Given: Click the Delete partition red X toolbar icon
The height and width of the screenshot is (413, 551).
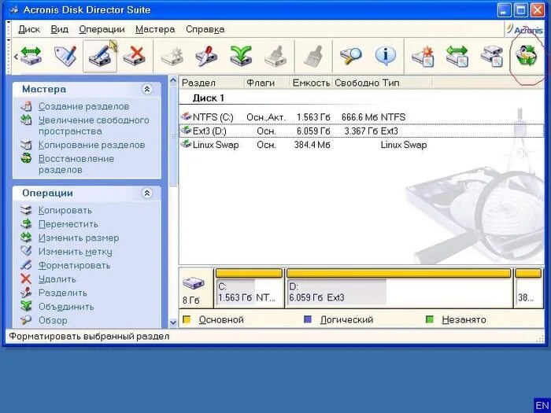Looking at the screenshot, I should pos(135,56).
